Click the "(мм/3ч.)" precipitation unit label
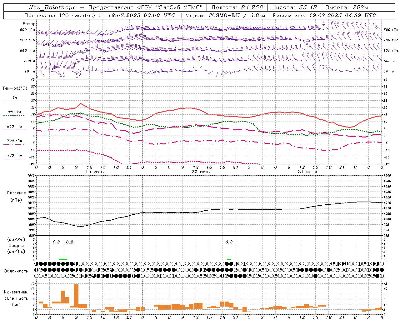 pyautogui.click(x=16, y=240)
